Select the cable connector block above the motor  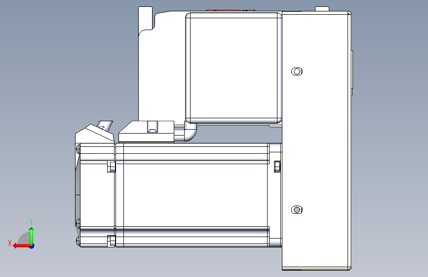tap(147, 132)
